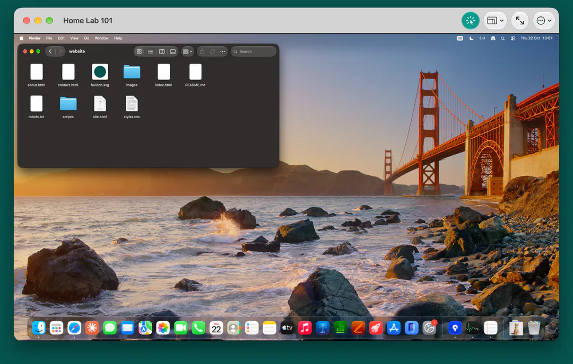573x364 pixels.
Task: Click the GB keyboard input source icon
Action: (459, 38)
